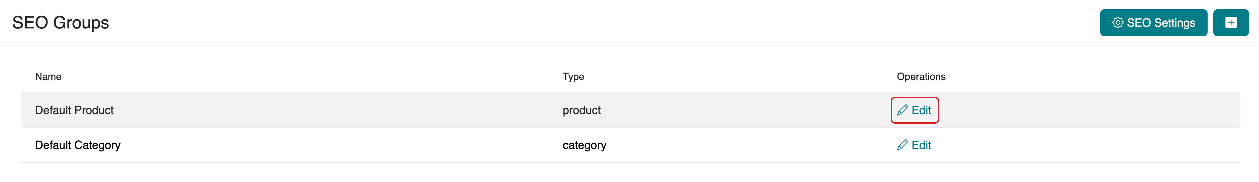Click the Operations column header

click(x=921, y=76)
